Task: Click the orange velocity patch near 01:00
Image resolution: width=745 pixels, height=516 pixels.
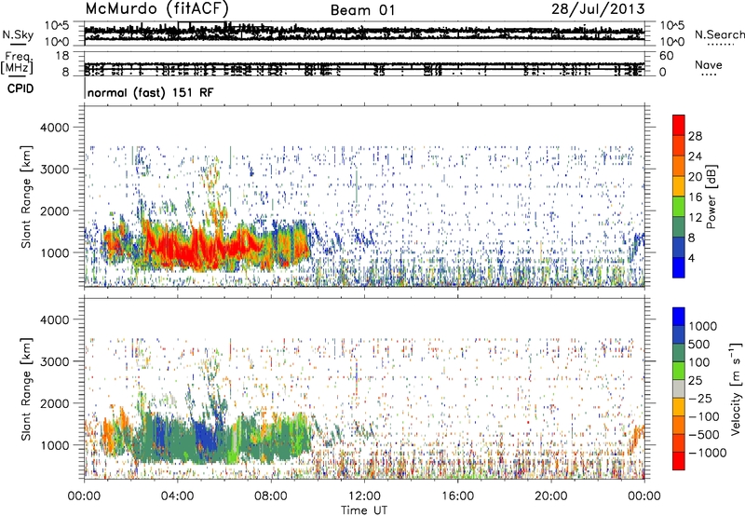Action: (108, 435)
